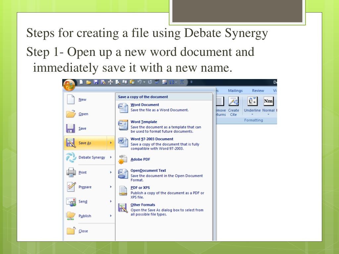
Task: Expand the Prepare submenu arrow
Action: click(111, 187)
